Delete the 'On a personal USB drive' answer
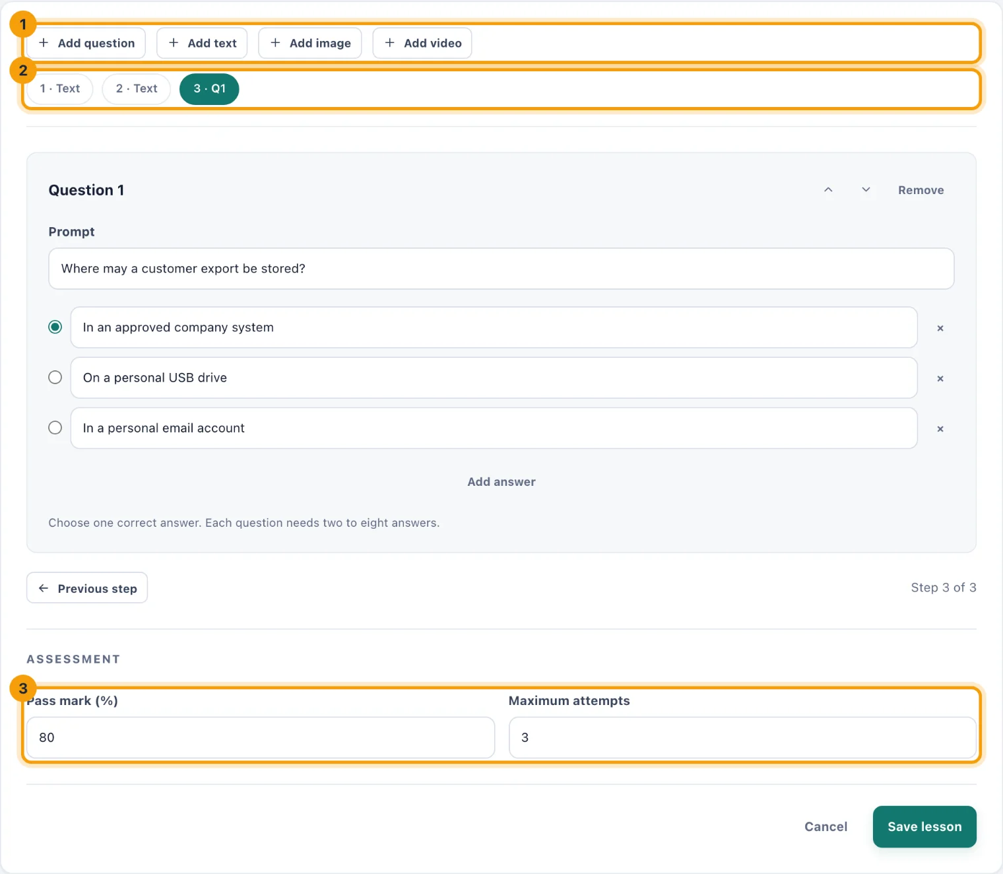Viewport: 1003px width, 874px height. (940, 378)
